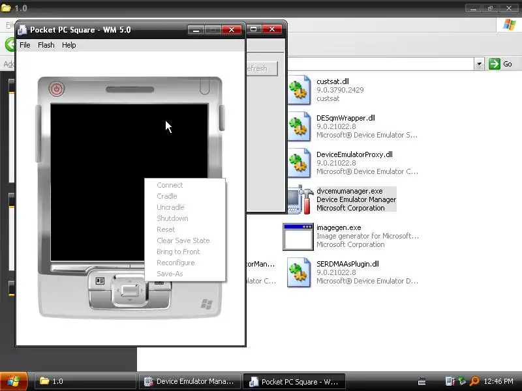Screen dimensions: 522x391
Task: Click the Refresh button in Device Emulator Manager
Action: (x=262, y=68)
